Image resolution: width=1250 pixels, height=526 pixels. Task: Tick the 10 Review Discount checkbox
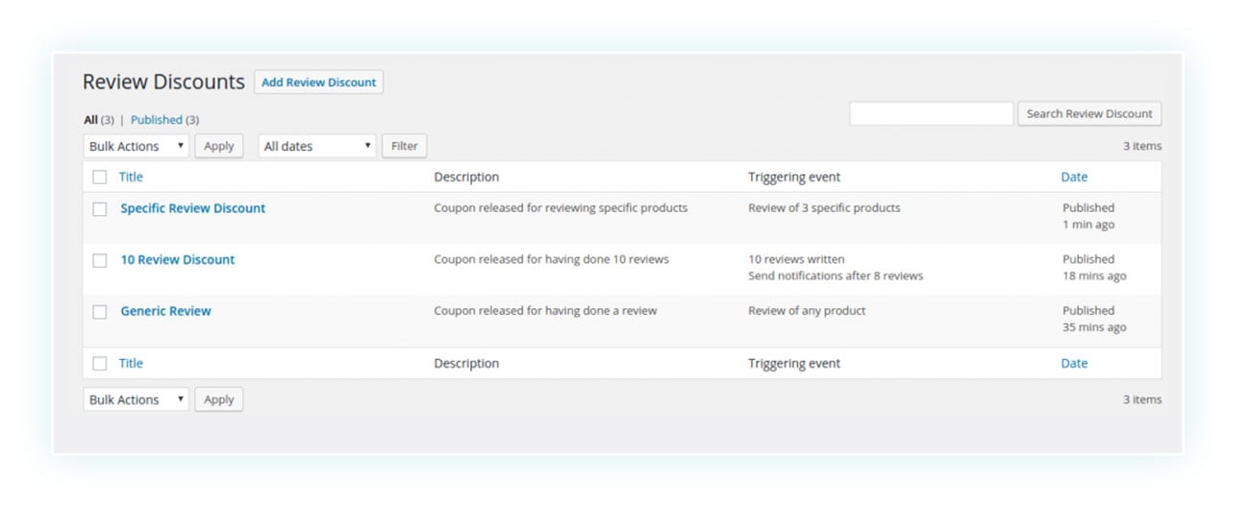(100, 260)
